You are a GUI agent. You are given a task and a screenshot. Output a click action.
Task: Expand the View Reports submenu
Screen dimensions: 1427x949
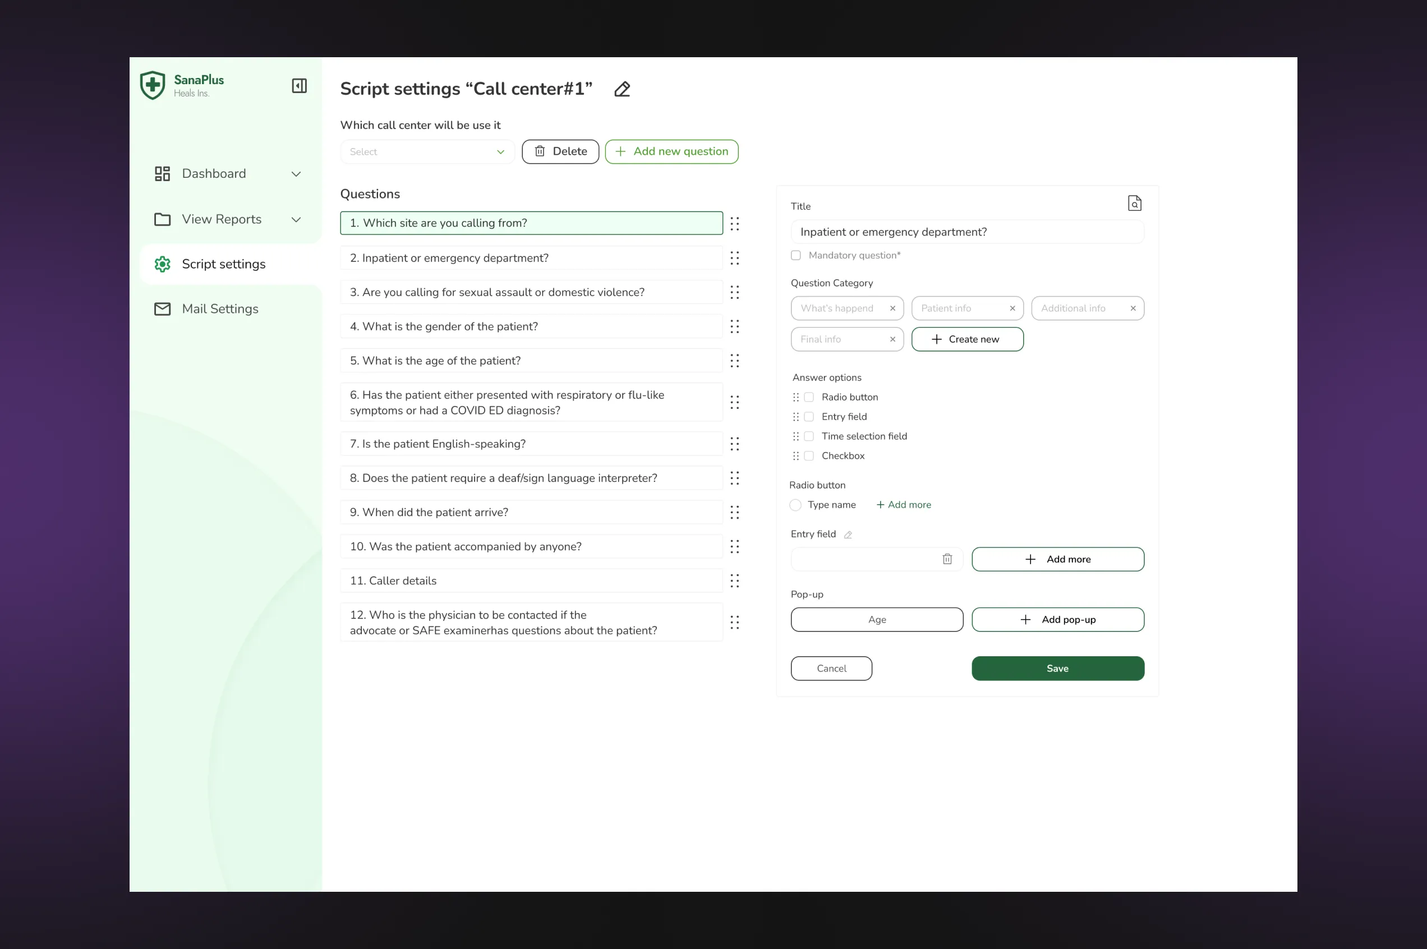point(296,220)
